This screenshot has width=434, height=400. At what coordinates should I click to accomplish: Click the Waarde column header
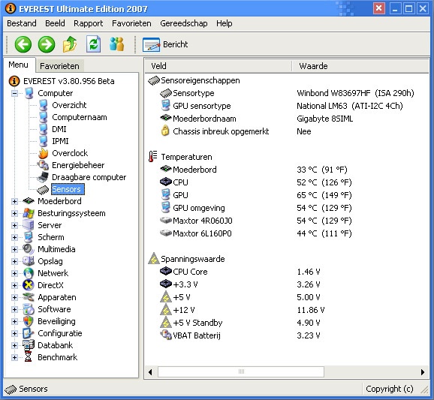tap(360, 66)
